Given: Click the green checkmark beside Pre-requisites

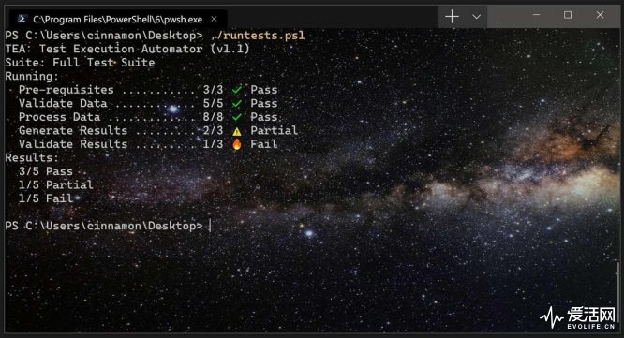Looking at the screenshot, I should (237, 90).
